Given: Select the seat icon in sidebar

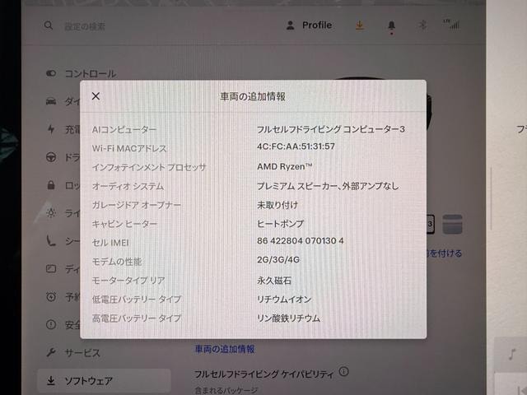Looking at the screenshot, I should (x=51, y=240).
